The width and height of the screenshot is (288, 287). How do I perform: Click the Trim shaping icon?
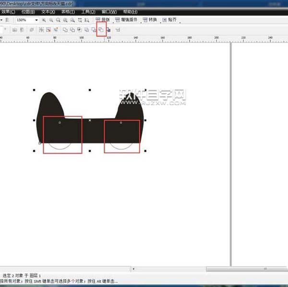coord(72,29)
